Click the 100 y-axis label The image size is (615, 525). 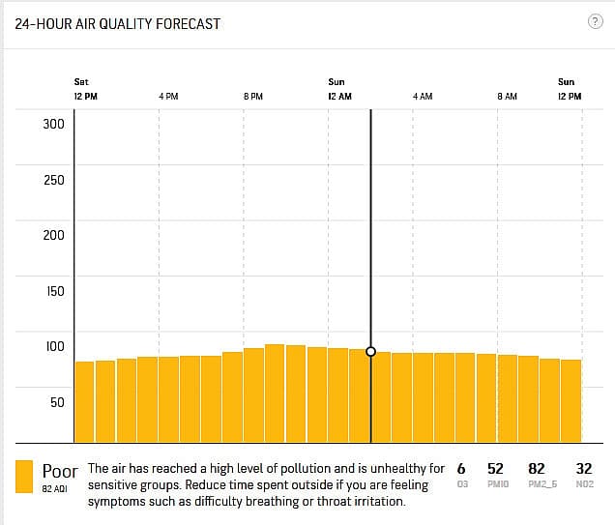[55, 346]
